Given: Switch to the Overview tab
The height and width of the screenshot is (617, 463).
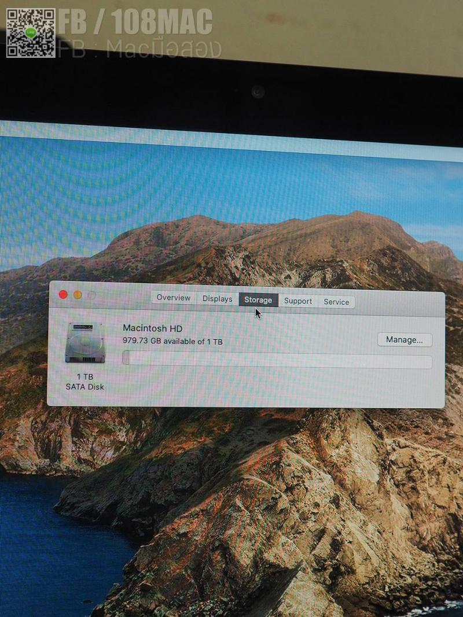Looking at the screenshot, I should 173,298.
